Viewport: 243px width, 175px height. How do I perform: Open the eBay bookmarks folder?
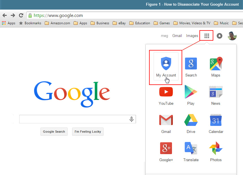point(119,23)
